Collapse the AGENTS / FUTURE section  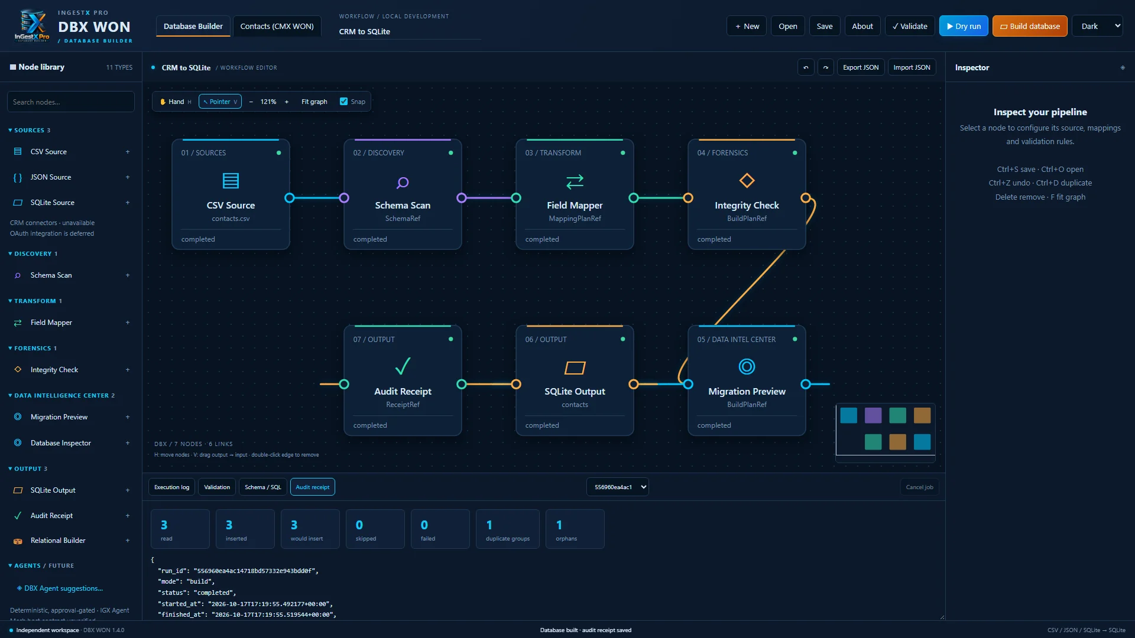pyautogui.click(x=41, y=565)
